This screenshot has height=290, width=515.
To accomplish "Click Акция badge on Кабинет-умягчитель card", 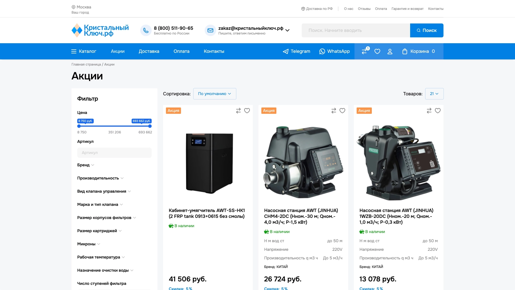I will [x=173, y=111].
